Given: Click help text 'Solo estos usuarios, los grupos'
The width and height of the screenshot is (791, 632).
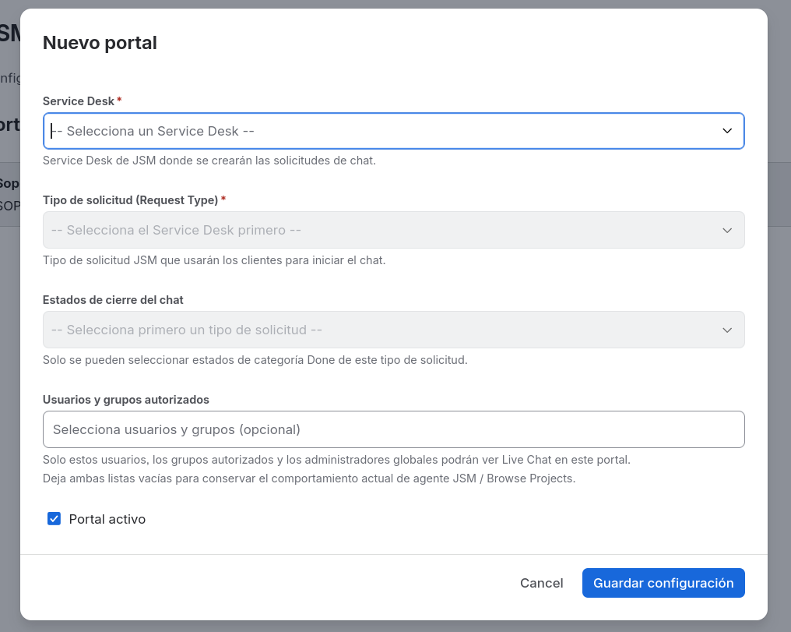Looking at the screenshot, I should [336, 460].
